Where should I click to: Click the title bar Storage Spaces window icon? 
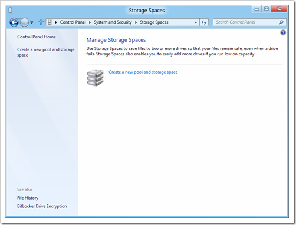pyautogui.click(x=11, y=10)
